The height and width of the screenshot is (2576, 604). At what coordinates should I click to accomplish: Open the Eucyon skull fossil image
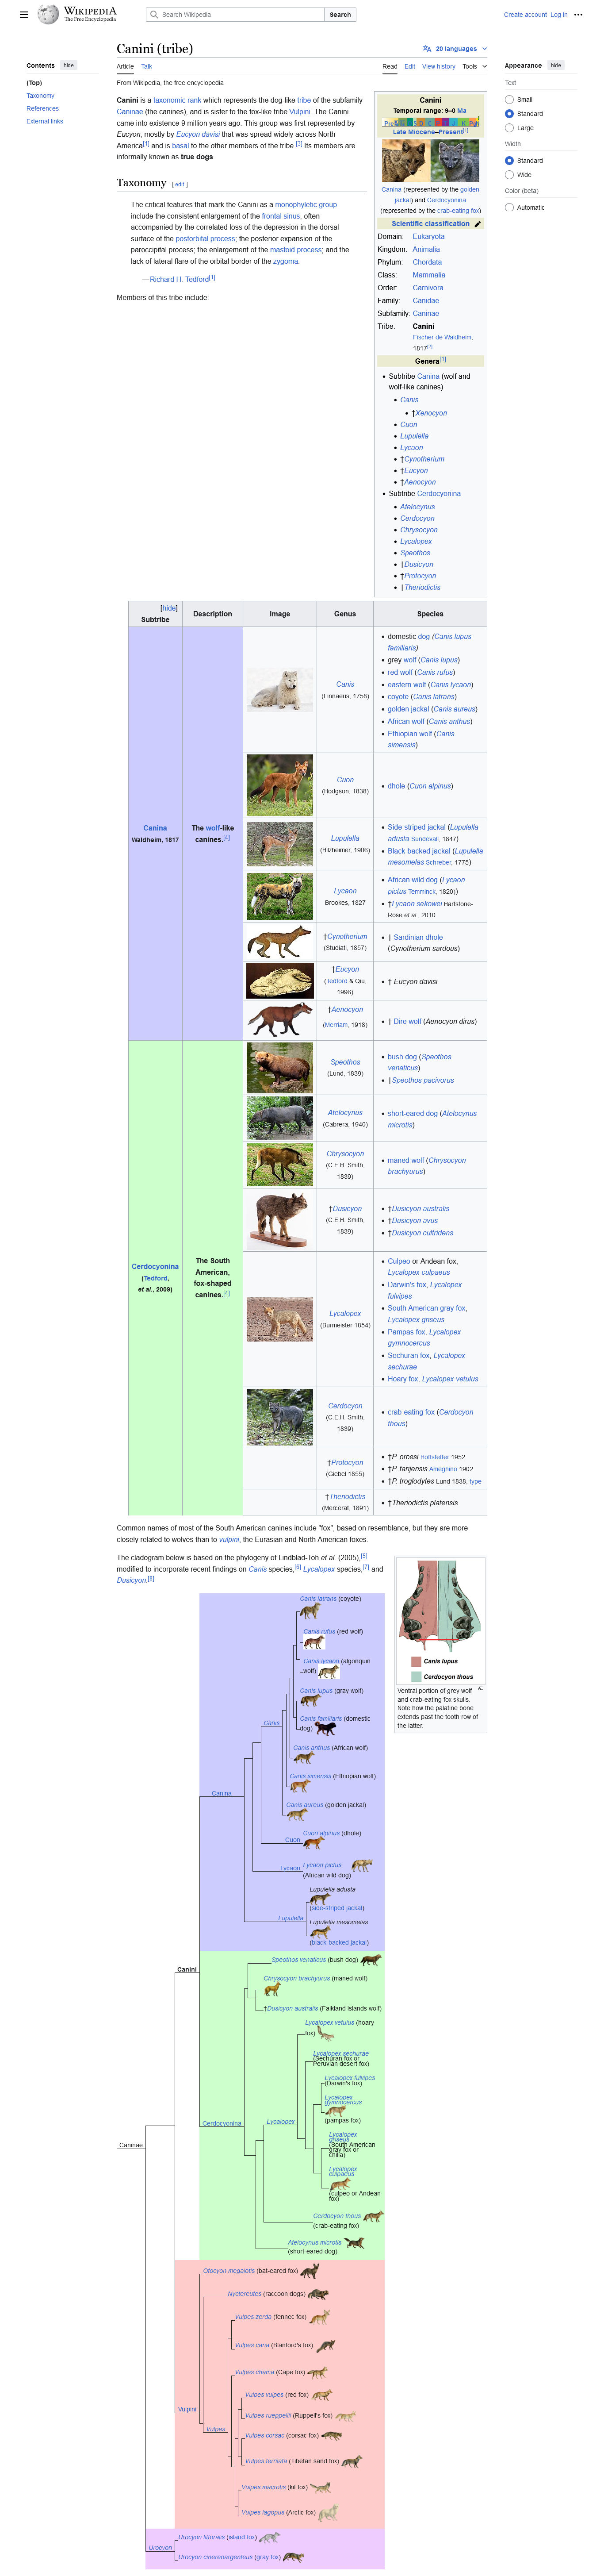(280, 981)
